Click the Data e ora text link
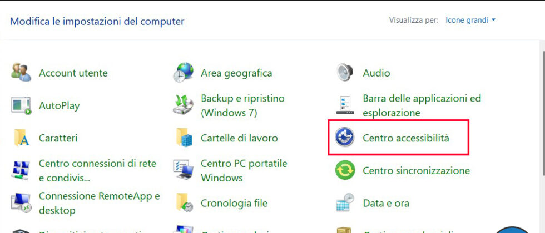545x233 pixels. click(385, 204)
